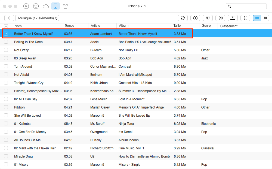Click the 9.90 Mo size value
The image size is (272, 169).
[x=180, y=83]
